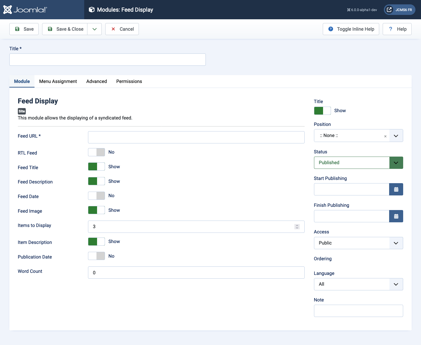Focus the module Title input field
Image resolution: width=421 pixels, height=345 pixels.
pyautogui.click(x=108, y=60)
